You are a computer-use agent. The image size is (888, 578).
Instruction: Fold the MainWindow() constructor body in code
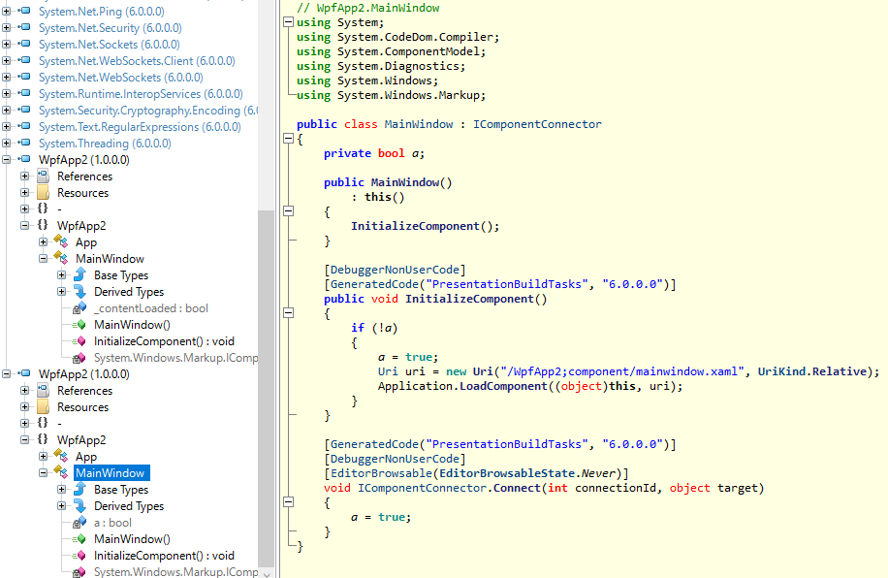click(x=288, y=211)
